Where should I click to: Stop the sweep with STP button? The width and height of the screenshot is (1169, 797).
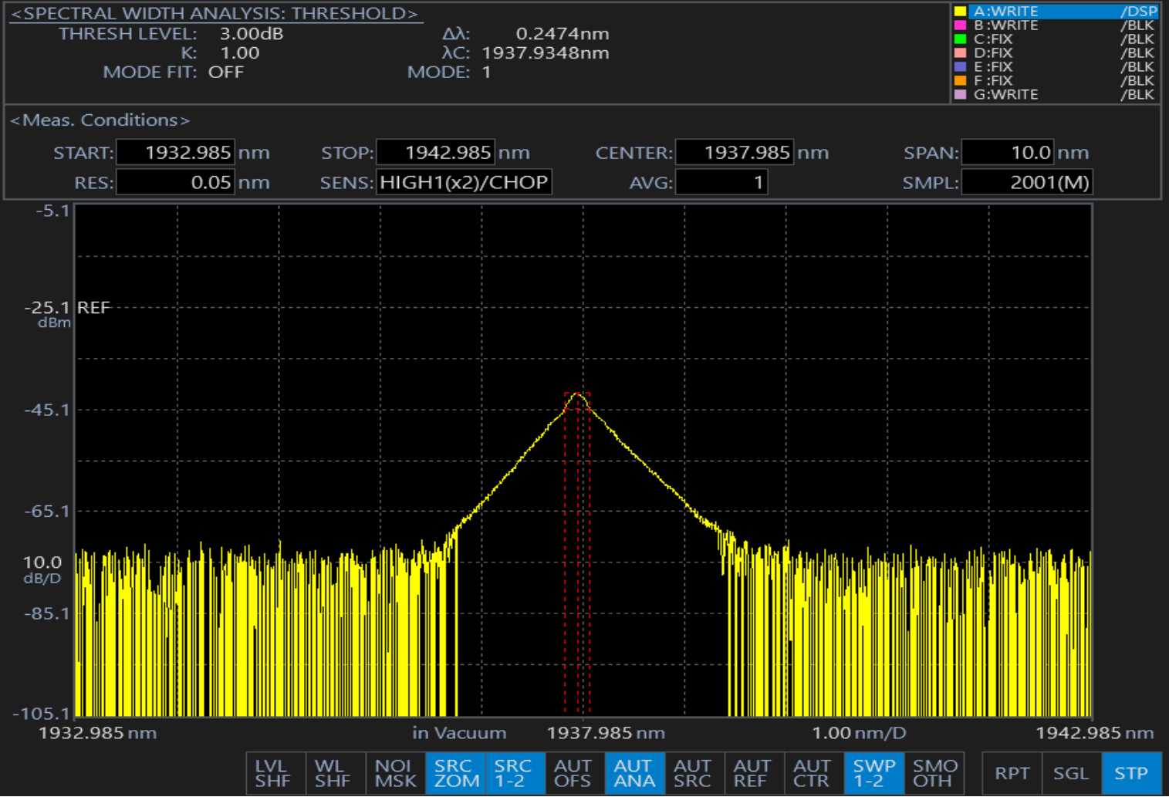[x=1130, y=773]
